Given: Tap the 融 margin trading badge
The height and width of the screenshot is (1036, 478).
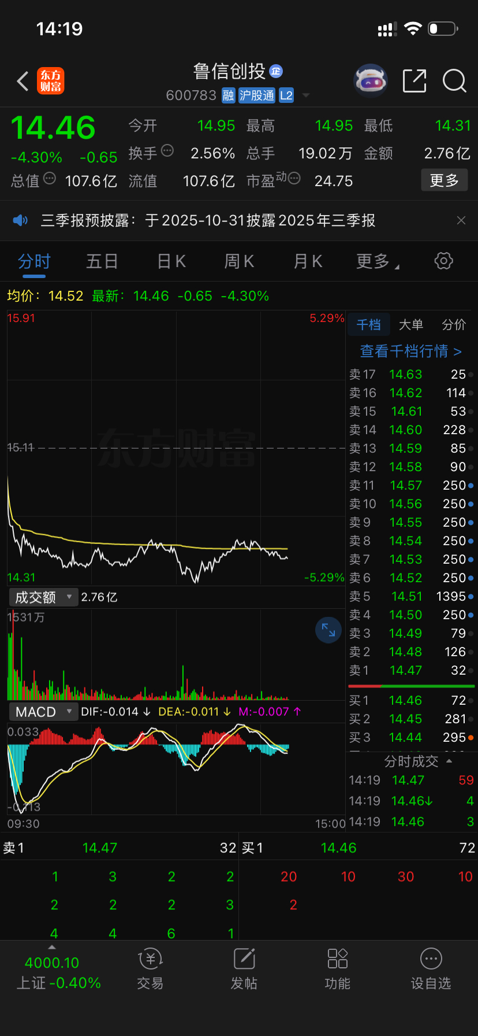Looking at the screenshot, I should [x=229, y=95].
